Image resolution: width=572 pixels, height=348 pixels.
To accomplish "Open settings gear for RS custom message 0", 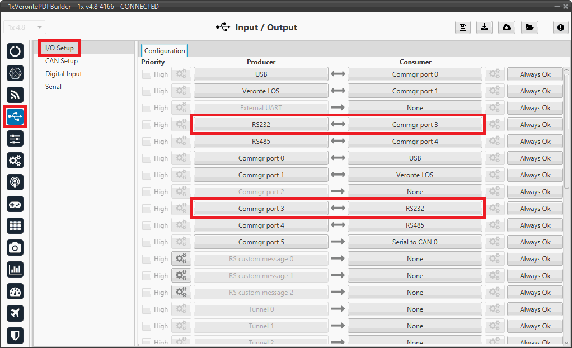I will pos(181,259).
